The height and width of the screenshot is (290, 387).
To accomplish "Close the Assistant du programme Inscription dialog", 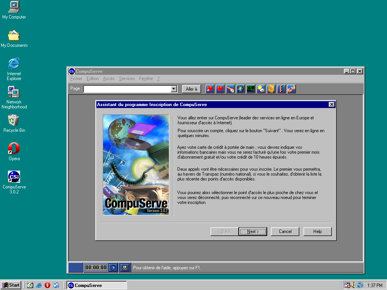I will pos(332,105).
